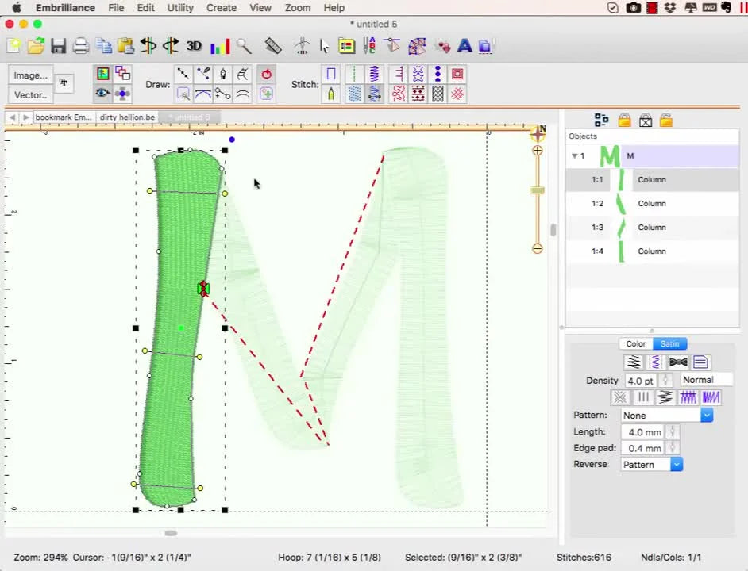The height and width of the screenshot is (571, 748).
Task: Select the 1:2 Column row
Action: click(x=652, y=204)
